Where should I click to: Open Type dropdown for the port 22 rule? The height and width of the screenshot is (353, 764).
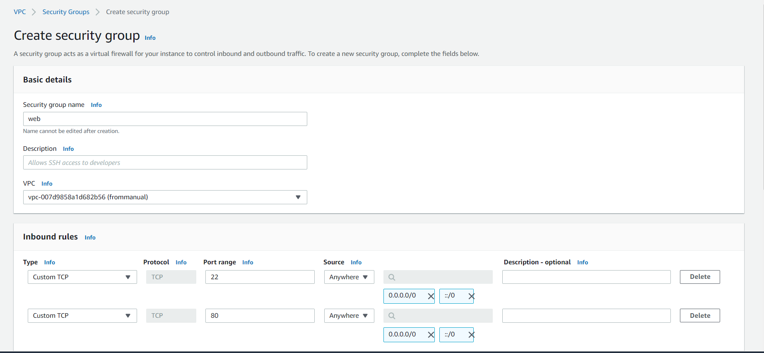pyautogui.click(x=82, y=277)
